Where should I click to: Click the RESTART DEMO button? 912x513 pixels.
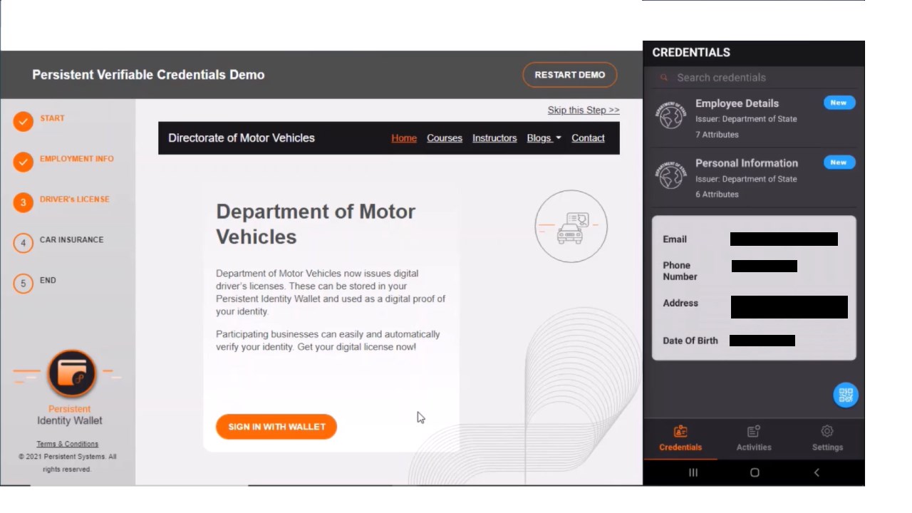pos(570,75)
